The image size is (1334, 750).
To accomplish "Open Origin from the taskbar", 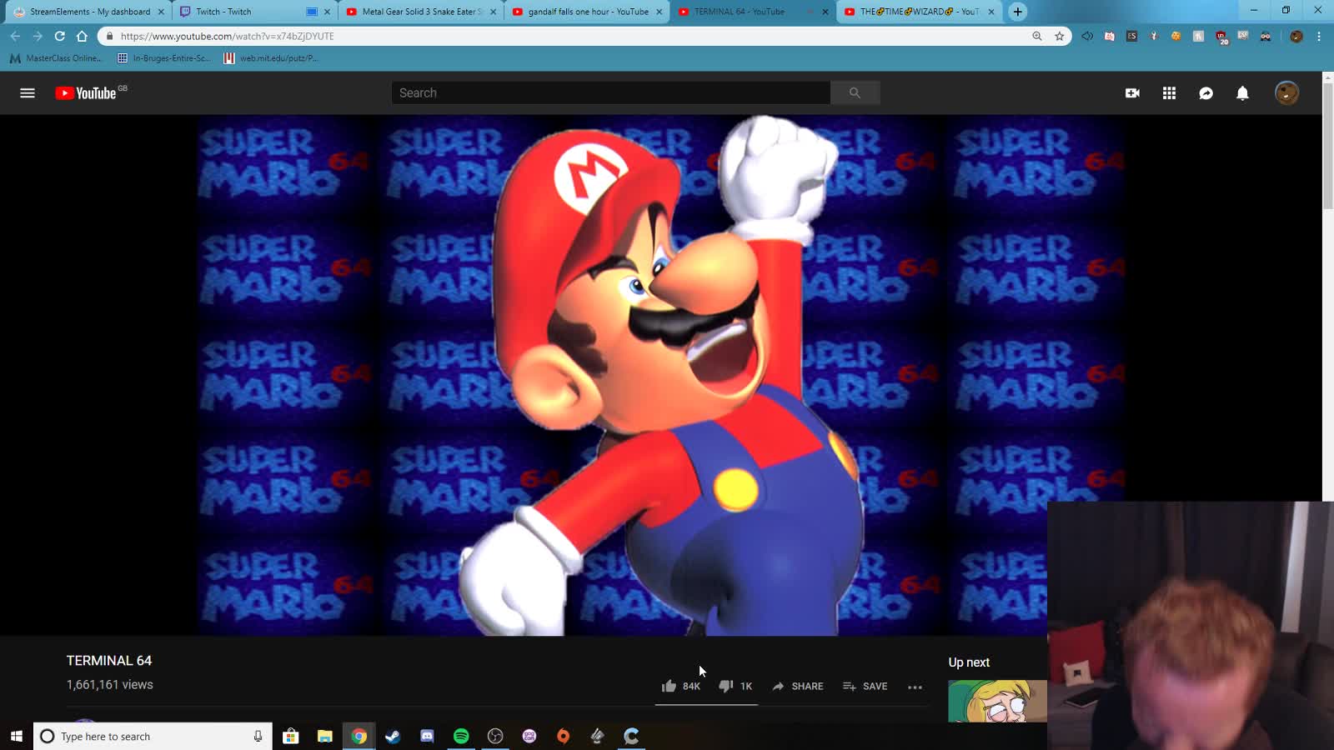I will coord(564,736).
